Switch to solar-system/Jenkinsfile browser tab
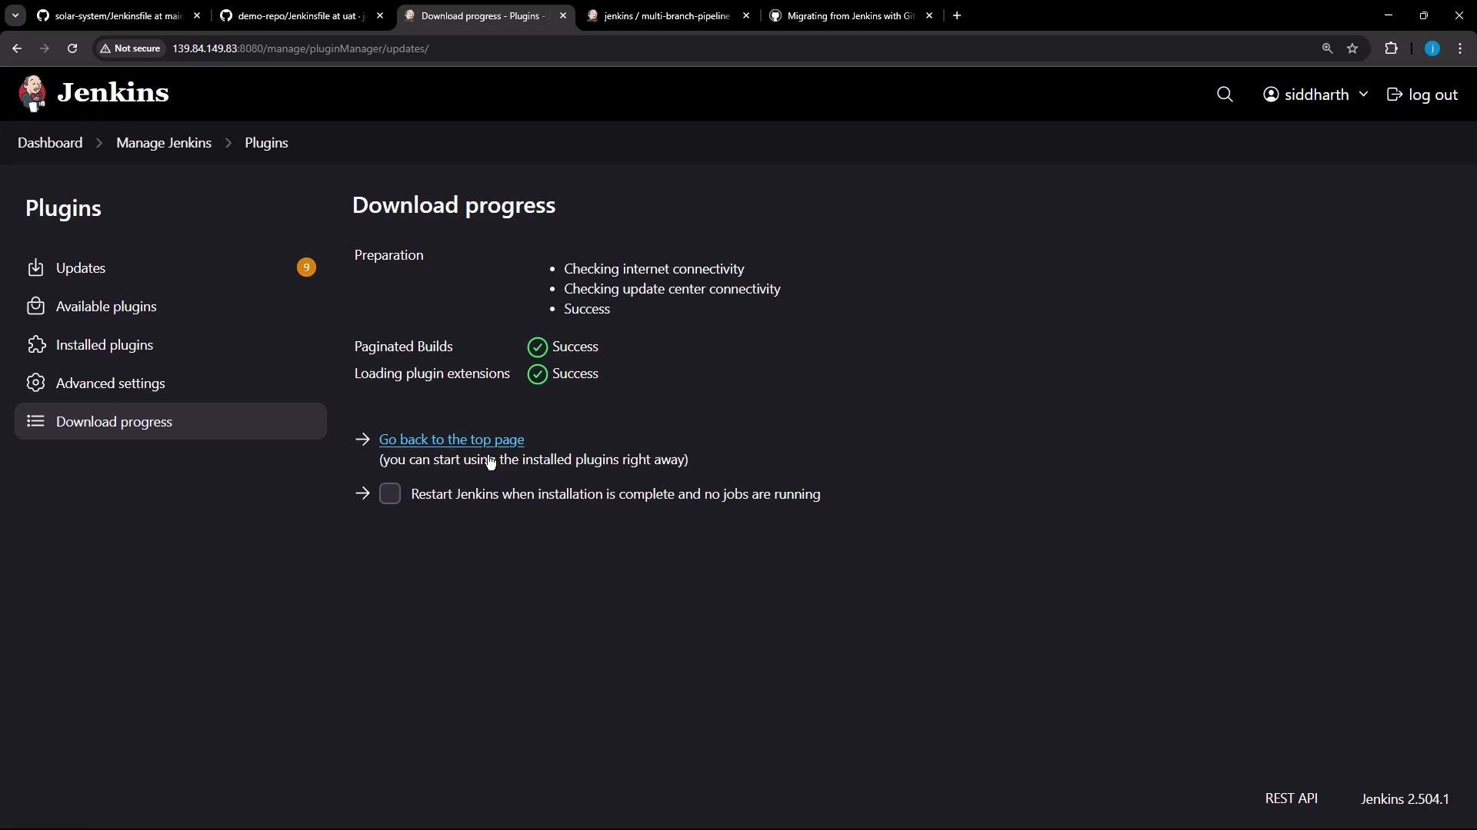 118,15
